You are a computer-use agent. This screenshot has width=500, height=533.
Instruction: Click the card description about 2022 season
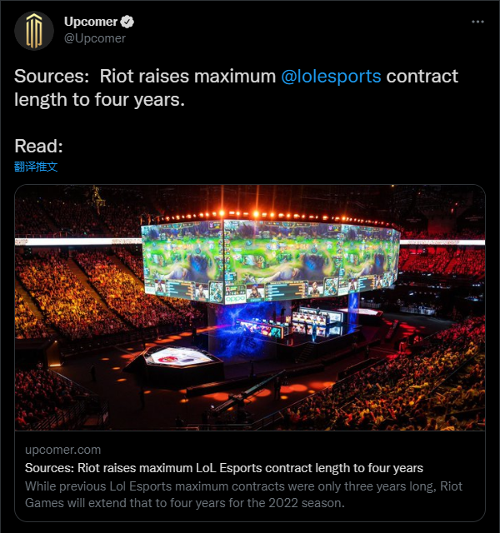[x=243, y=495]
